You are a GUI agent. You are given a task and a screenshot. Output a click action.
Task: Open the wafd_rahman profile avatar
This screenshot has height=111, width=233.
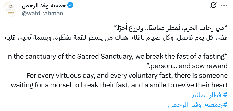[10, 9]
